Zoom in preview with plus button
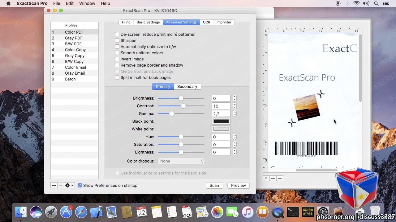The width and height of the screenshot is (396, 222). tap(273, 178)
